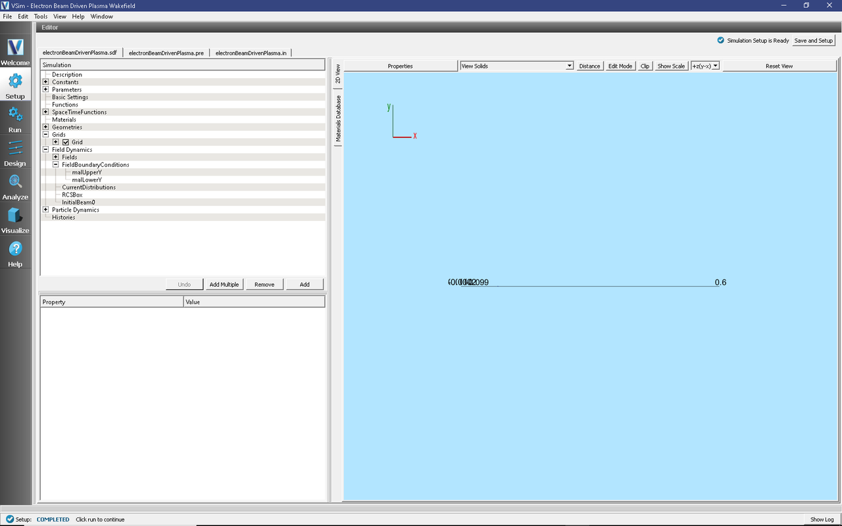
Task: Open the View Solids dropdown
Action: coord(516,66)
